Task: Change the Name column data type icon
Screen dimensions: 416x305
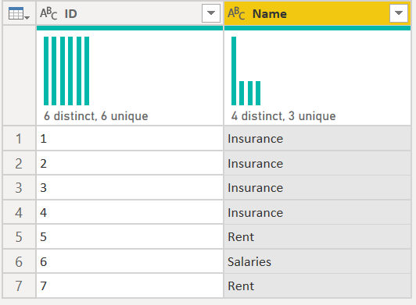Action: [x=236, y=13]
